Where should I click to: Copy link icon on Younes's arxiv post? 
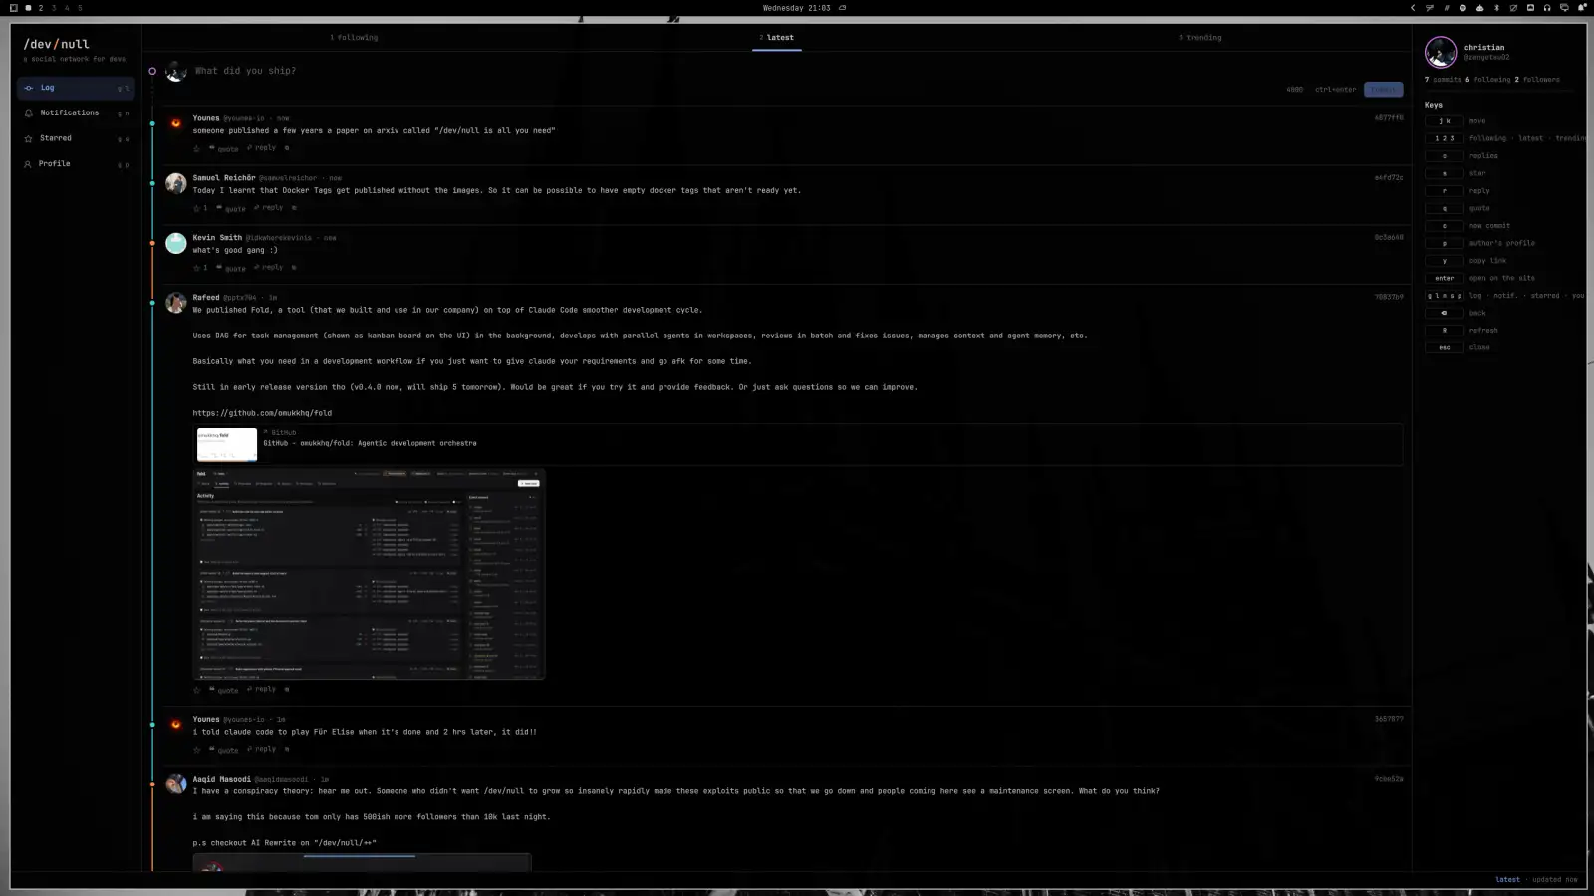pyautogui.click(x=287, y=148)
